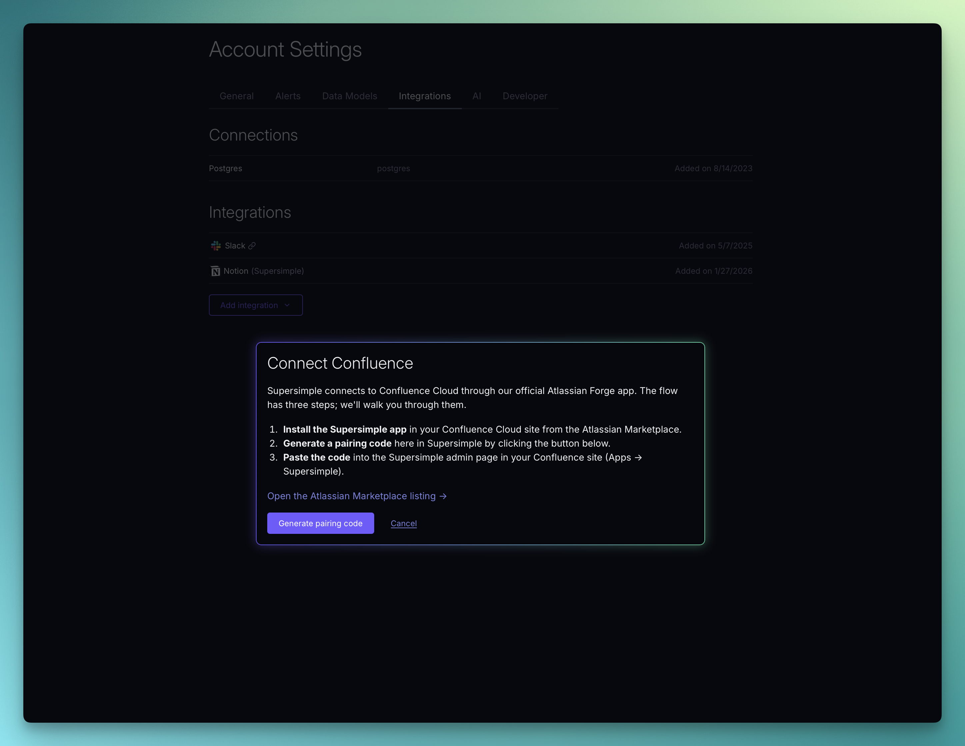This screenshot has height=746, width=965.
Task: Click the Paste the code step text
Action: tap(462, 464)
